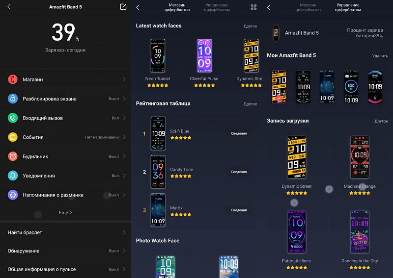Viewport: 393px width, 278px height.
Task: Tap the 39% battery charge figure
Action: [x=65, y=32]
